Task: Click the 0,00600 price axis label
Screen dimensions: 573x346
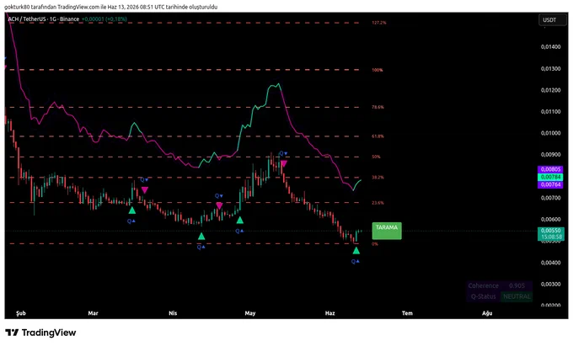Action: point(551,220)
